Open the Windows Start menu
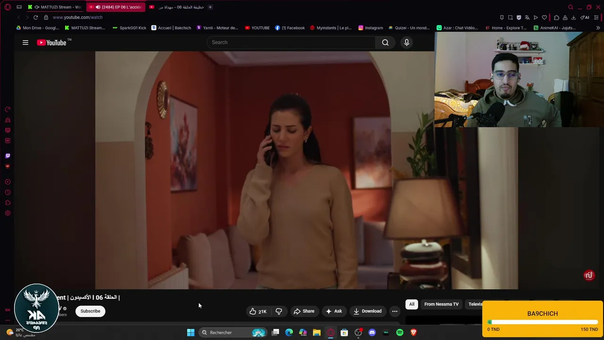The height and width of the screenshot is (340, 604). coord(191,332)
